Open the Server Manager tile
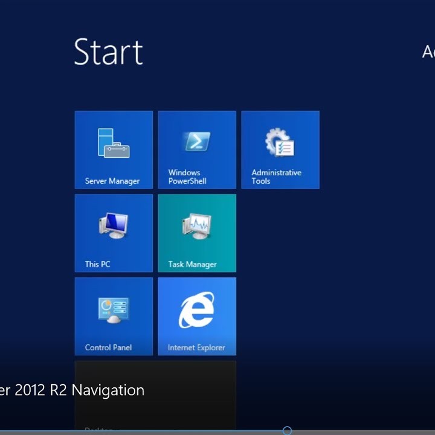435x435 pixels. 114,150
